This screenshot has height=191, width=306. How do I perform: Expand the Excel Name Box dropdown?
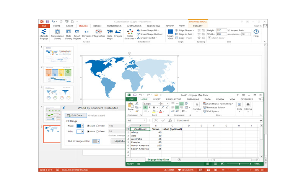(145, 120)
